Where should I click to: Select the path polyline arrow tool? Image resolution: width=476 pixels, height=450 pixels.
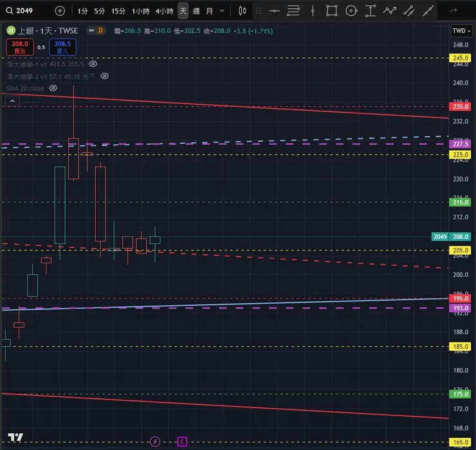(389, 11)
